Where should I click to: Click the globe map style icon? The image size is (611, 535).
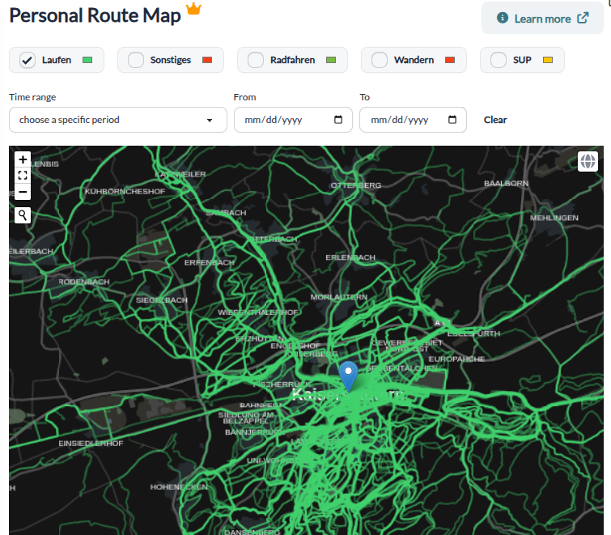point(588,161)
